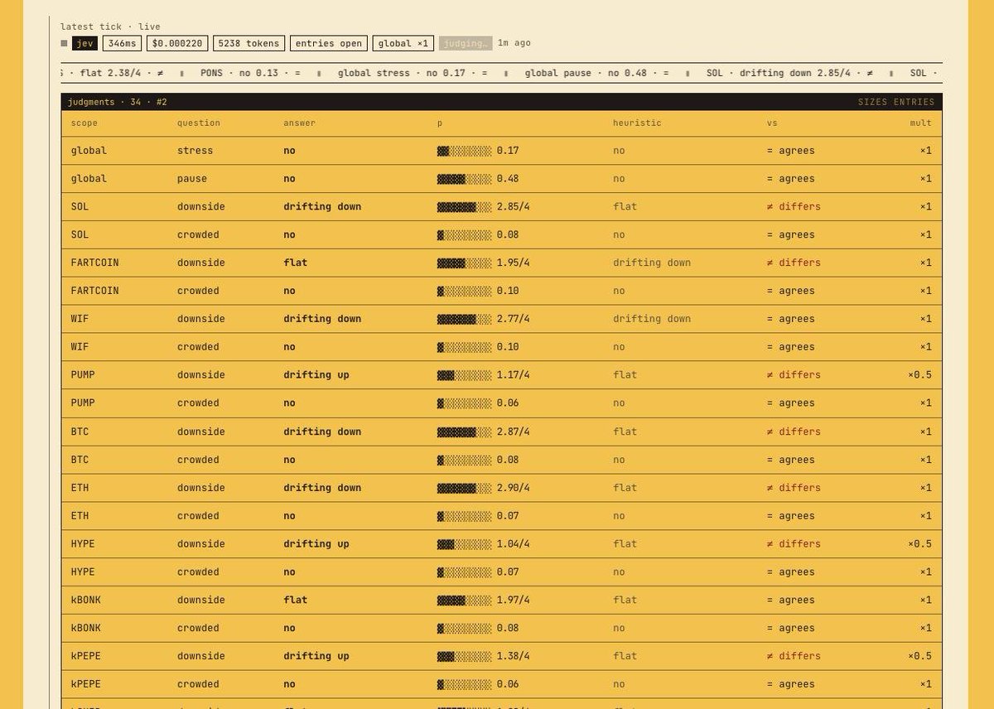Click the global stress ticker item

pos(413,73)
